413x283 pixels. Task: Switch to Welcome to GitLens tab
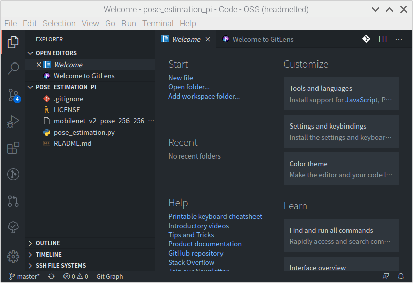[x=262, y=39]
